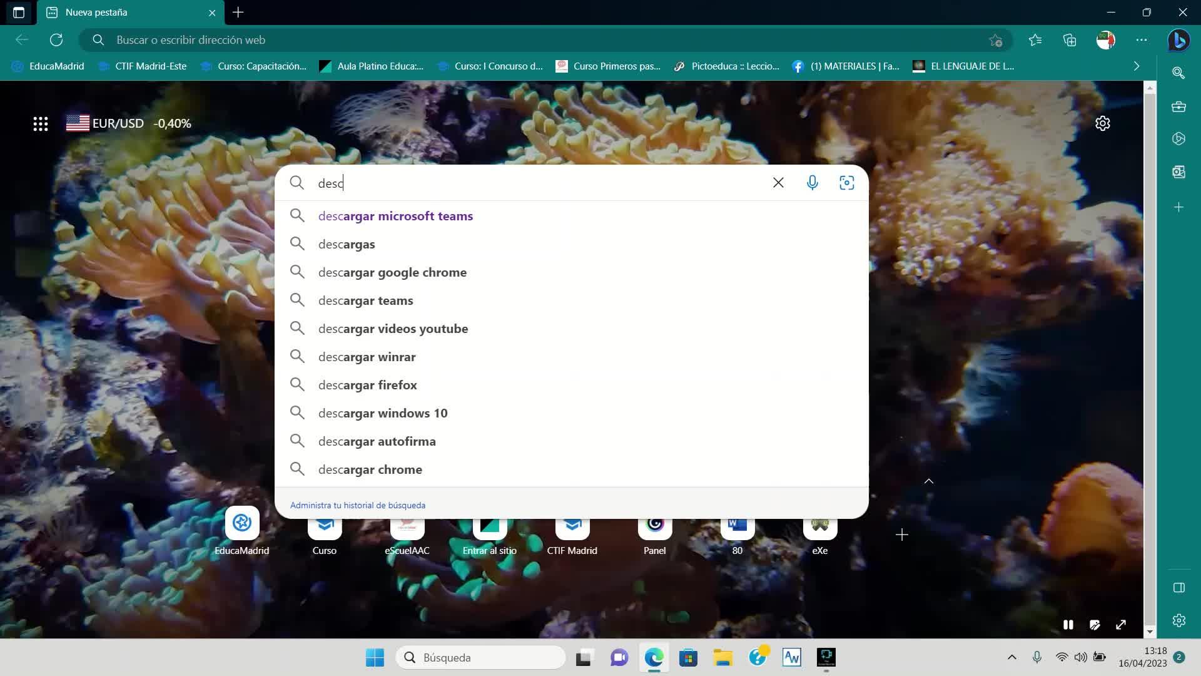This screenshot has height=676, width=1201.
Task: Open the apps grid launcher
Action: coord(41,123)
